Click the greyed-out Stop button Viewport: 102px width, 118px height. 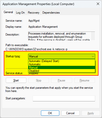[39, 80]
